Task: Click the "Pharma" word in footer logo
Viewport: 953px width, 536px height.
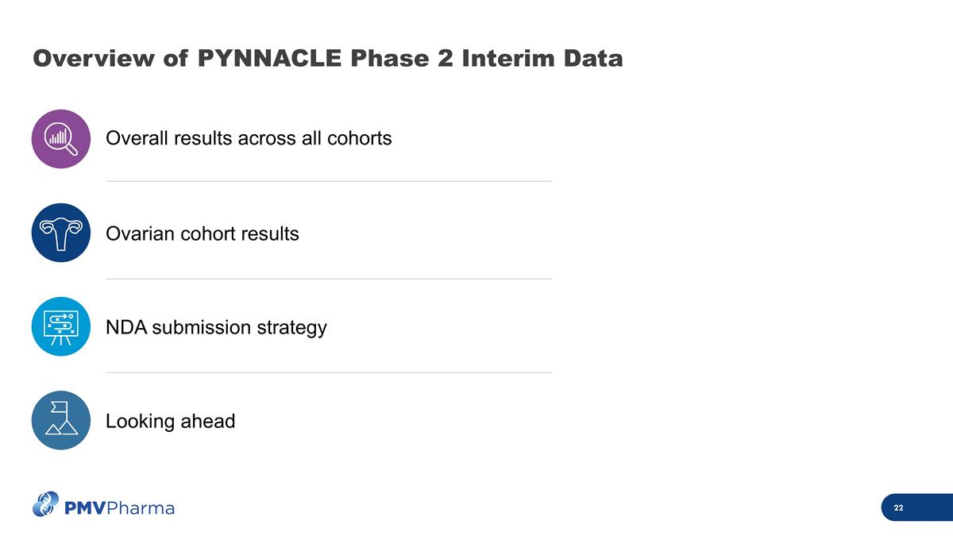Action: (x=141, y=507)
